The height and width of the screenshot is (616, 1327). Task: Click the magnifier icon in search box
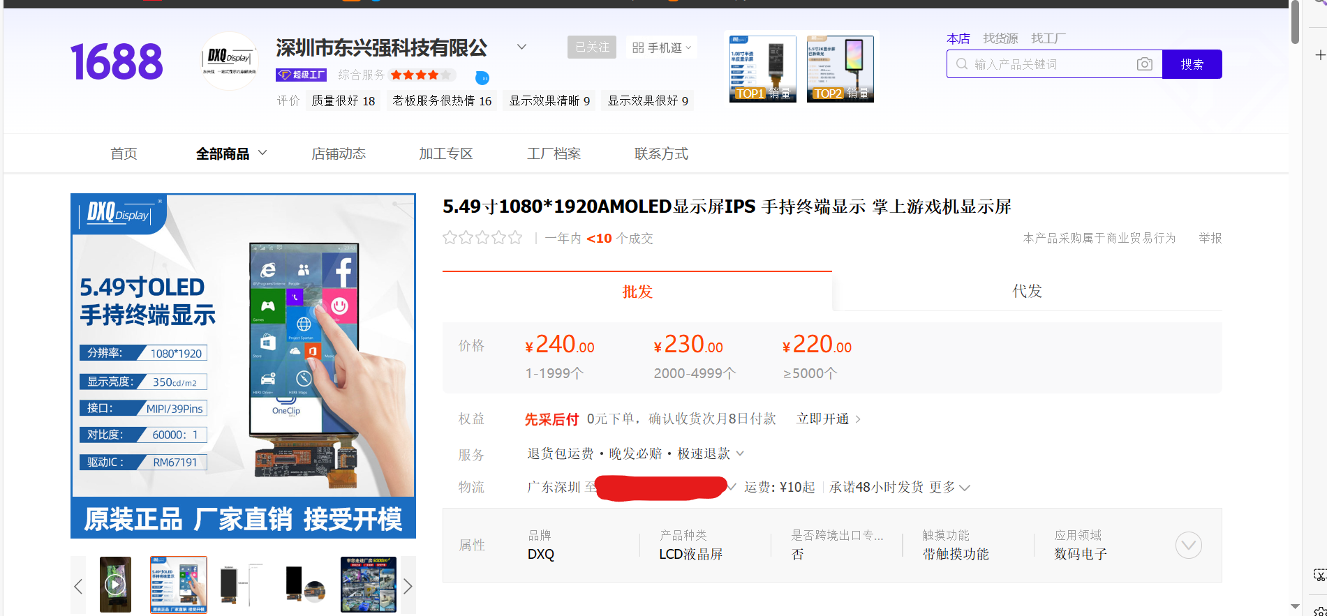961,64
